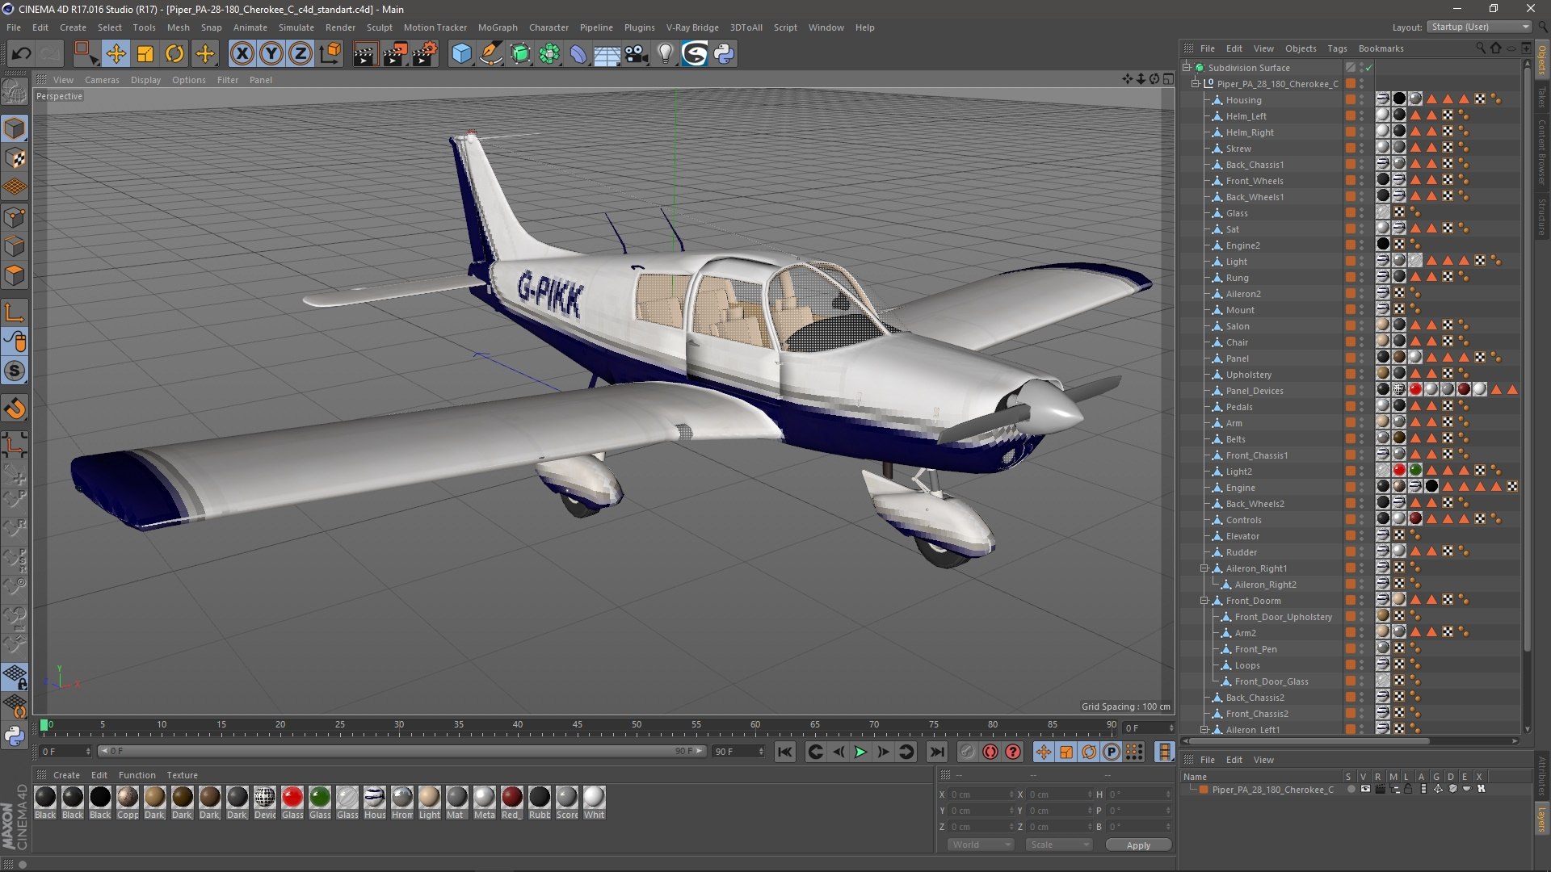Open material manager Function menu

pyautogui.click(x=137, y=775)
